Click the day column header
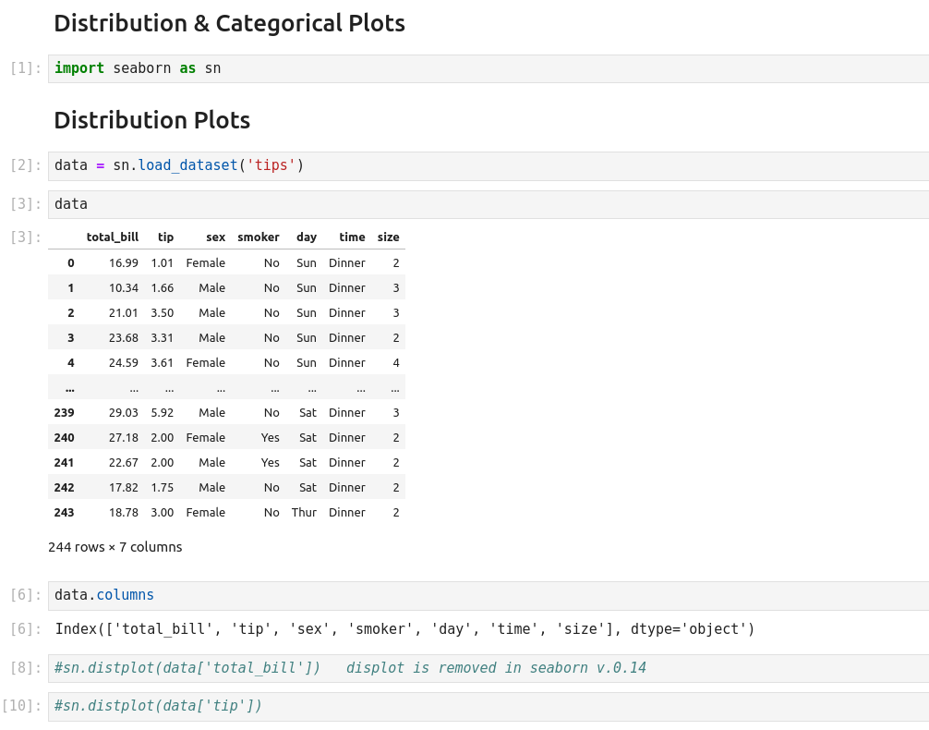This screenshot has height=730, width=929. click(306, 237)
